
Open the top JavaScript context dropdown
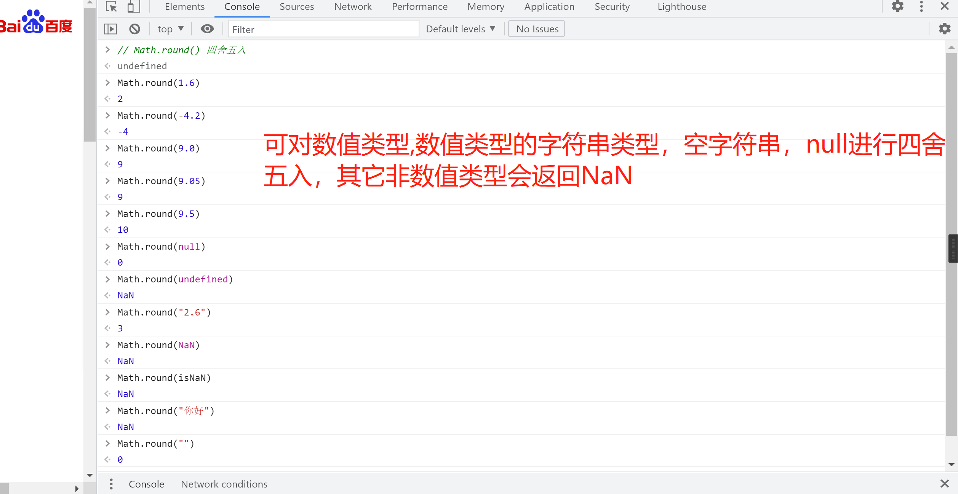(170, 29)
